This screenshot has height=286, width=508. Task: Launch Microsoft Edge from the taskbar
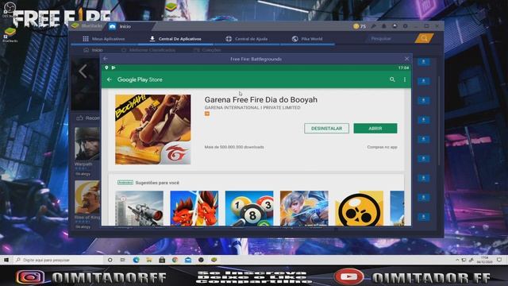[x=136, y=260]
